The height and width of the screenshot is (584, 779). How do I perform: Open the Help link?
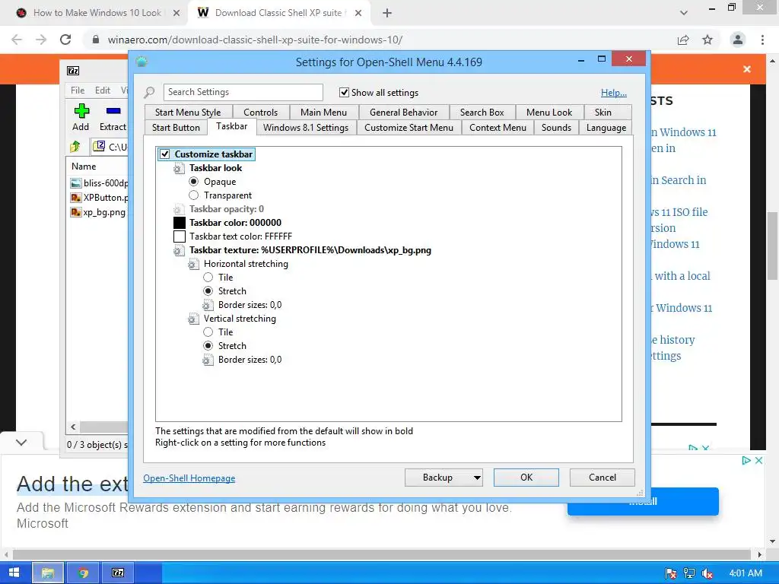coord(614,93)
